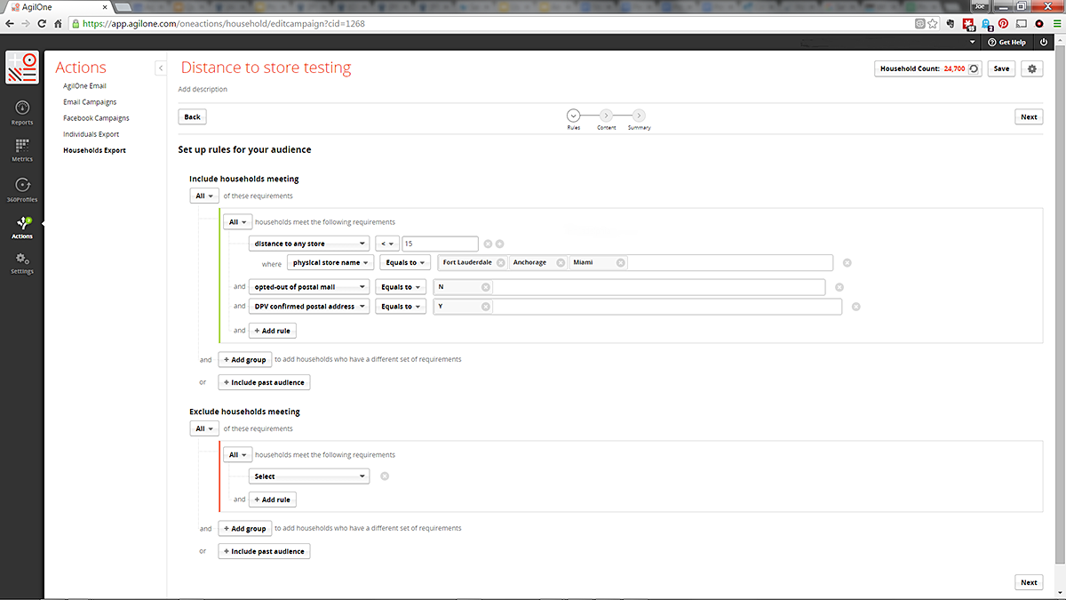
Task: Add sub-condition to distance rule
Action: [x=499, y=244]
